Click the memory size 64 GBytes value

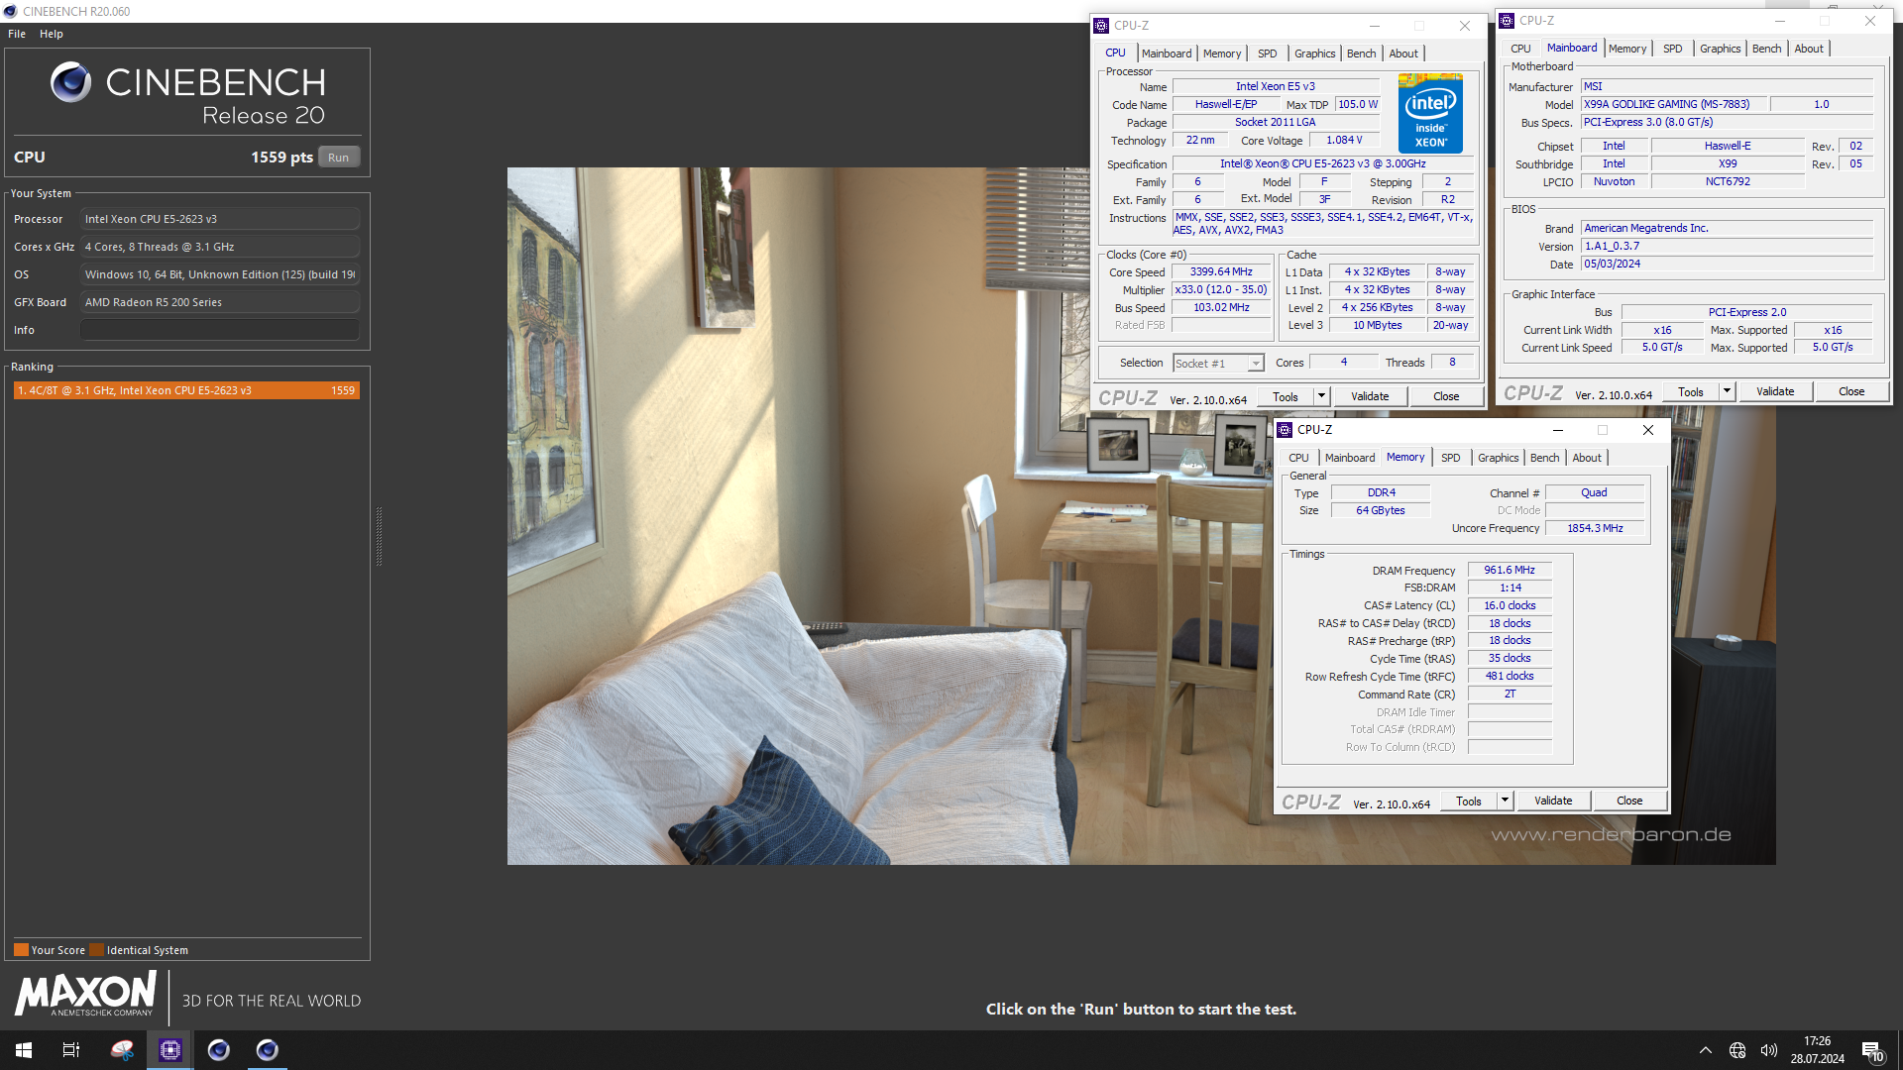pos(1381,510)
